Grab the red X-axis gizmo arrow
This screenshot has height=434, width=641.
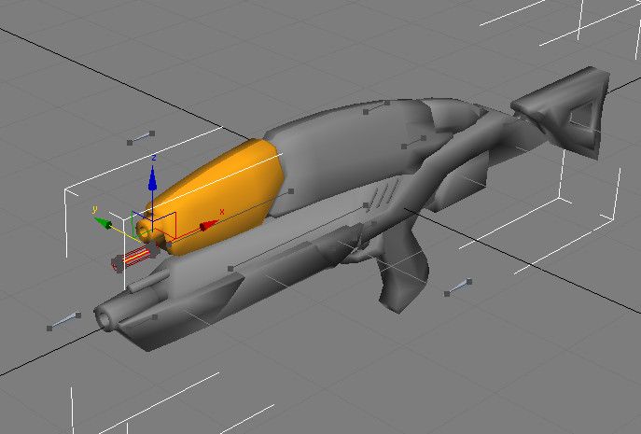(x=209, y=225)
